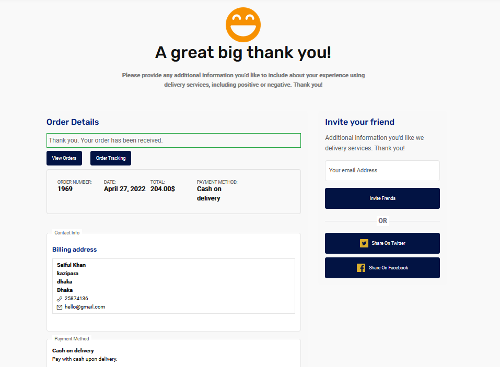
Task: Click the phone icon beside 25874136
Action: [x=60, y=299]
